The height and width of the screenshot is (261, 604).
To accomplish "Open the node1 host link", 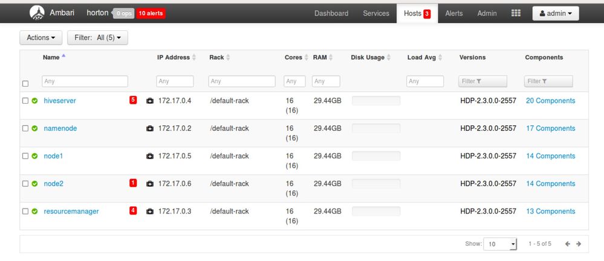I will (53, 156).
